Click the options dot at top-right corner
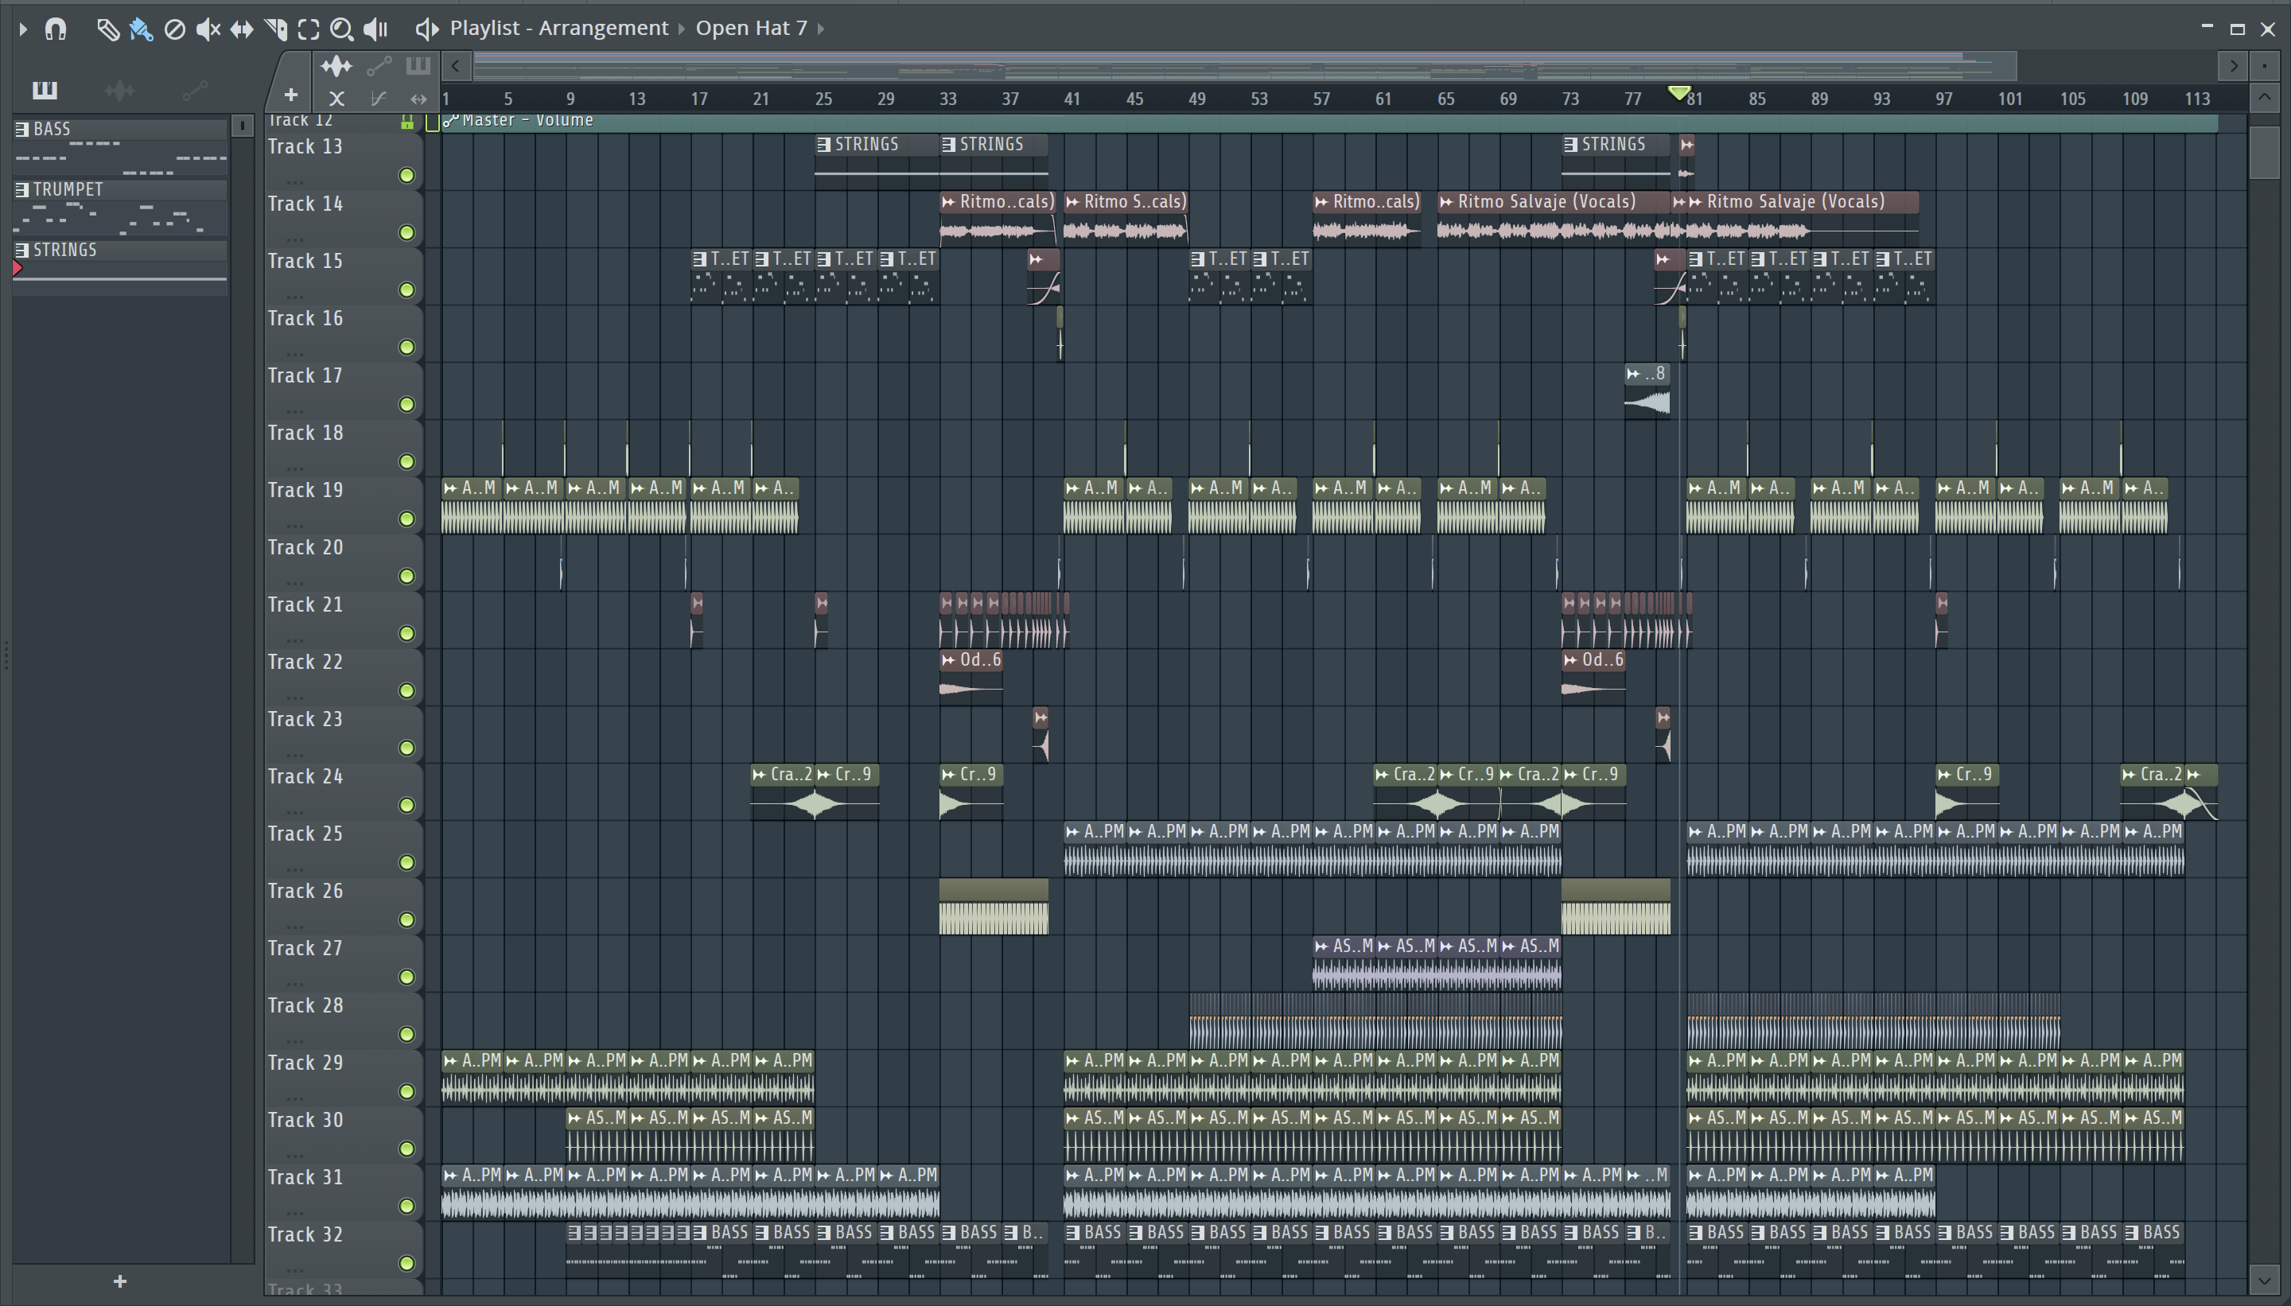 click(x=2265, y=65)
